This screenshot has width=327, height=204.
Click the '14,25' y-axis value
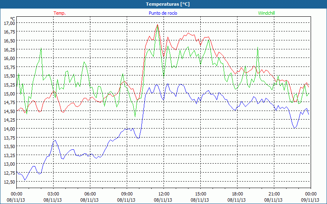pos(9,120)
